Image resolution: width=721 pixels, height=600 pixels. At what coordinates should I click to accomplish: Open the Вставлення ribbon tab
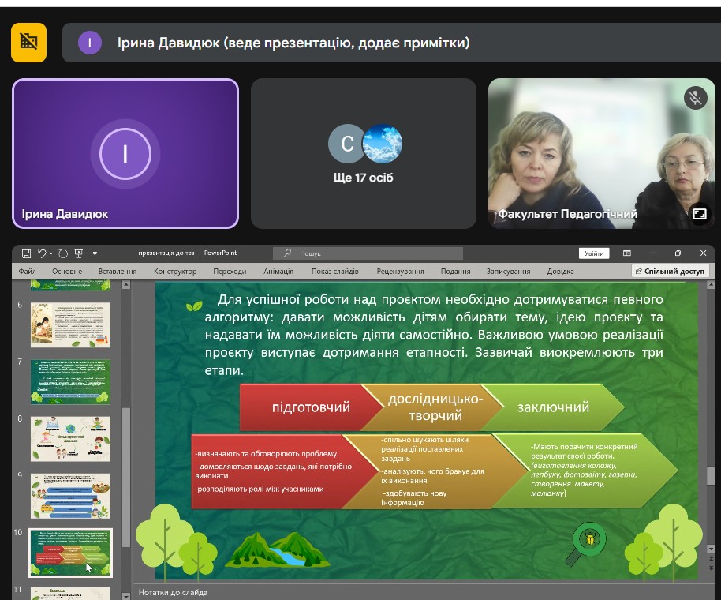tap(118, 271)
